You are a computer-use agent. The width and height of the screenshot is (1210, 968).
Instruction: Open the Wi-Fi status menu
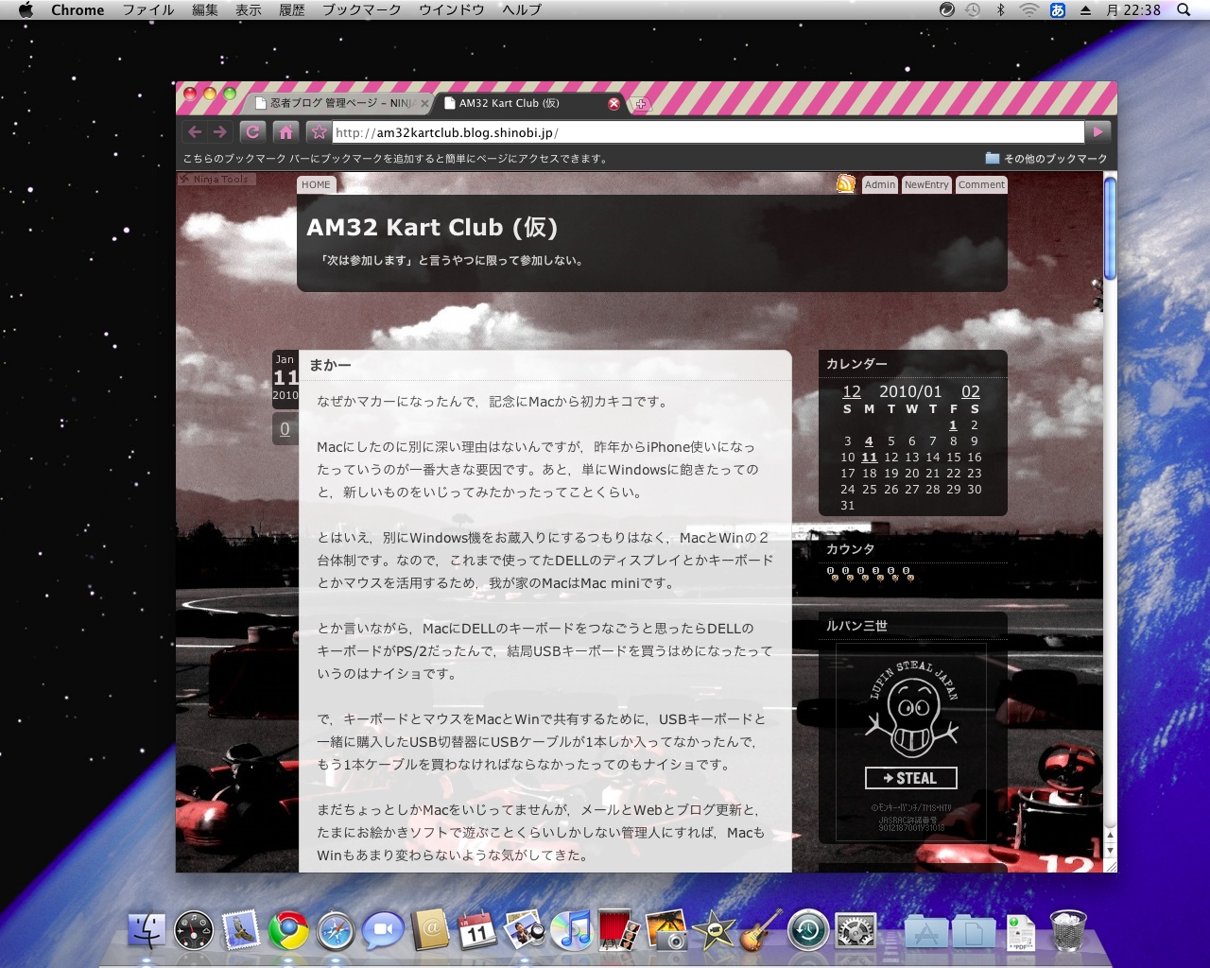(x=1028, y=10)
